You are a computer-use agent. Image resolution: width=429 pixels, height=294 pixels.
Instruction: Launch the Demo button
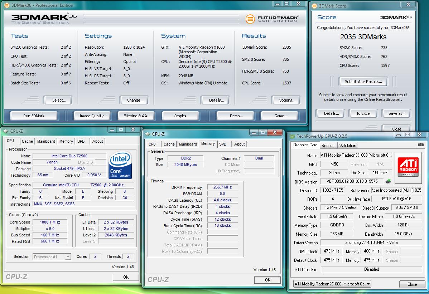tap(236, 116)
